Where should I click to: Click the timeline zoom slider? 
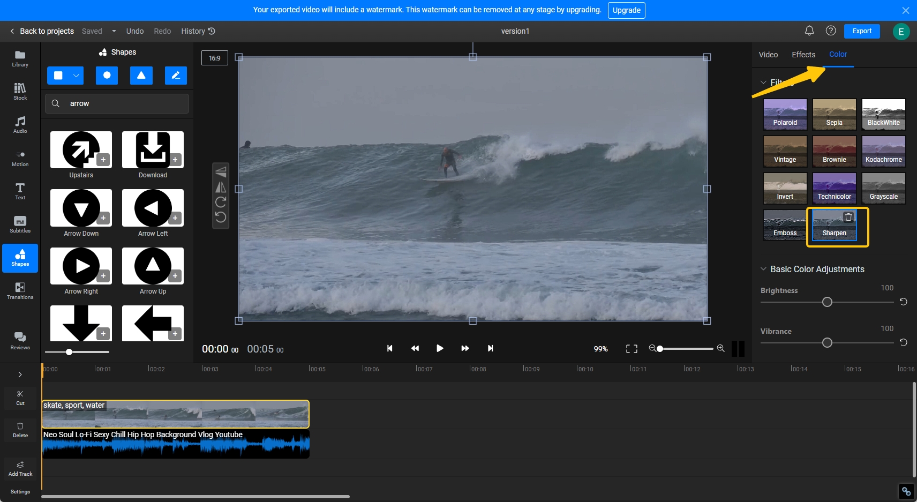click(x=686, y=349)
